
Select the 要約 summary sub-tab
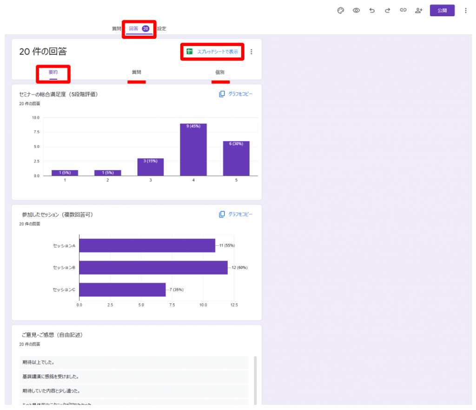click(53, 72)
